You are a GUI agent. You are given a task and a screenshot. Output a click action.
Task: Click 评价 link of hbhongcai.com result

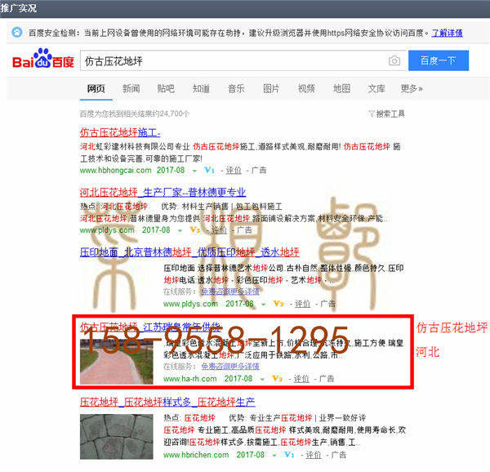click(x=234, y=170)
